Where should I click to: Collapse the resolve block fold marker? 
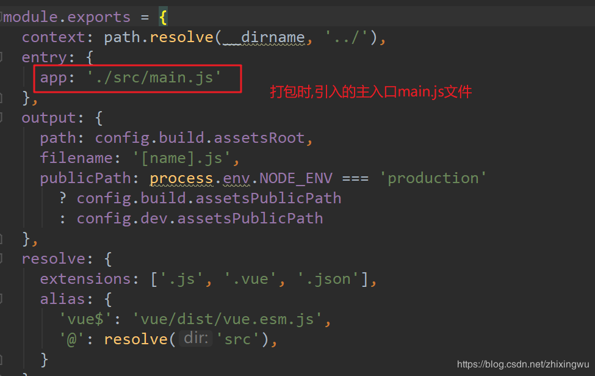(x=1, y=259)
